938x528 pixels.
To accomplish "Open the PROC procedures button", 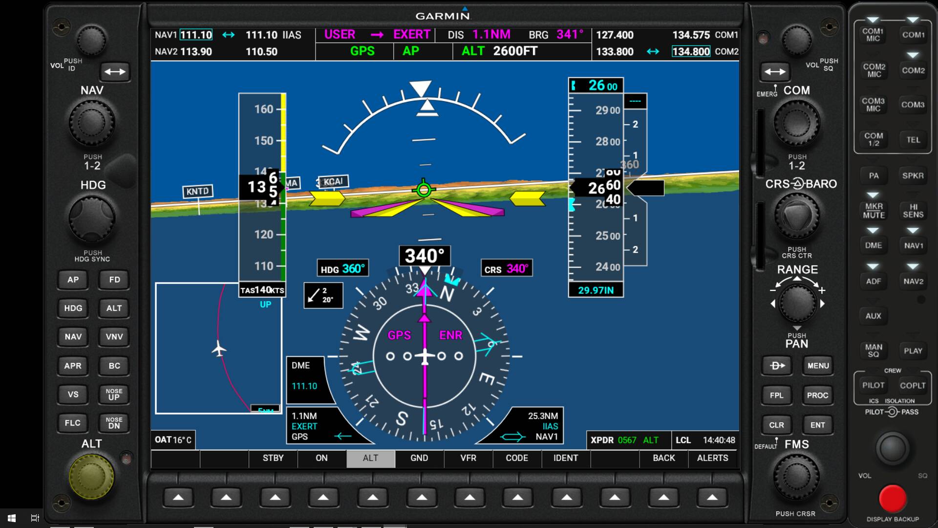I will tap(817, 395).
